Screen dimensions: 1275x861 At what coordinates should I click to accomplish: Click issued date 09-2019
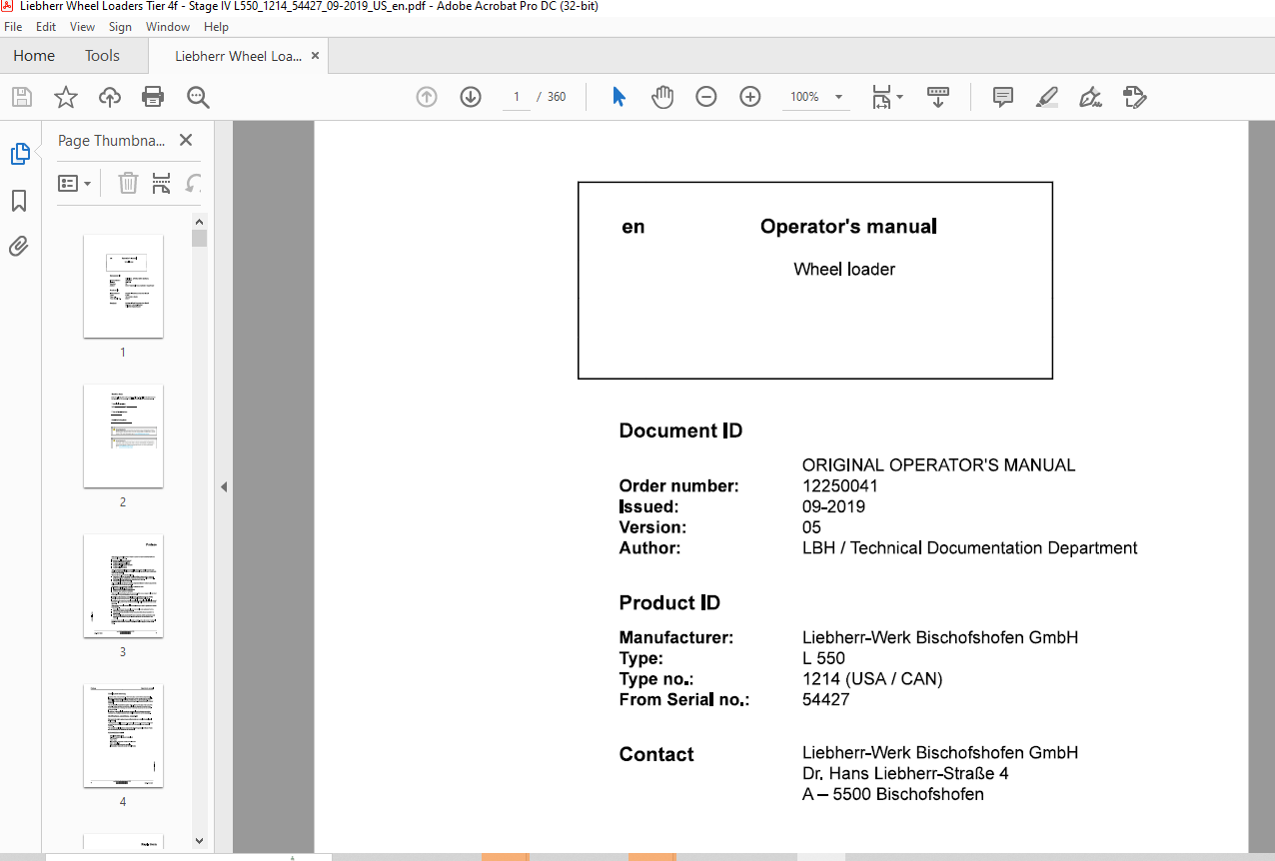point(834,507)
